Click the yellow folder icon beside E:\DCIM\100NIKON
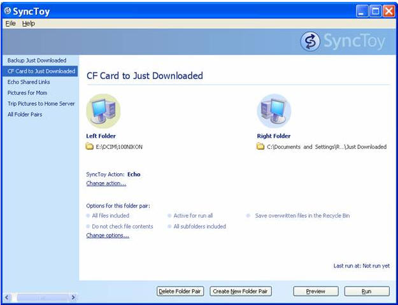 click(x=89, y=146)
